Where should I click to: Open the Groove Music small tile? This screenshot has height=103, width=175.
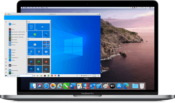point(44,46)
